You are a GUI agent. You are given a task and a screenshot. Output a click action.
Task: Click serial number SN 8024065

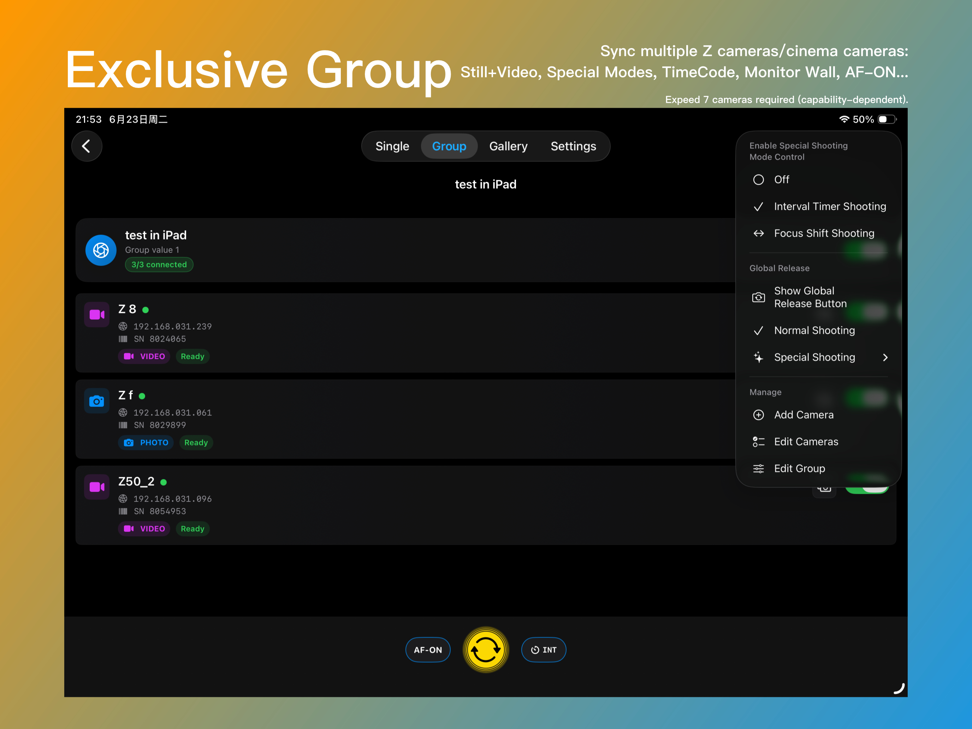[x=160, y=339]
